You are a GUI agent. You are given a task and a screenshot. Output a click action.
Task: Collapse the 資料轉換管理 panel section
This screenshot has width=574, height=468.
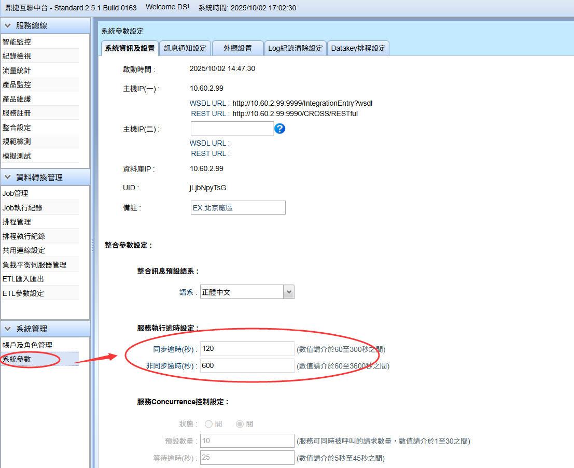[8, 177]
